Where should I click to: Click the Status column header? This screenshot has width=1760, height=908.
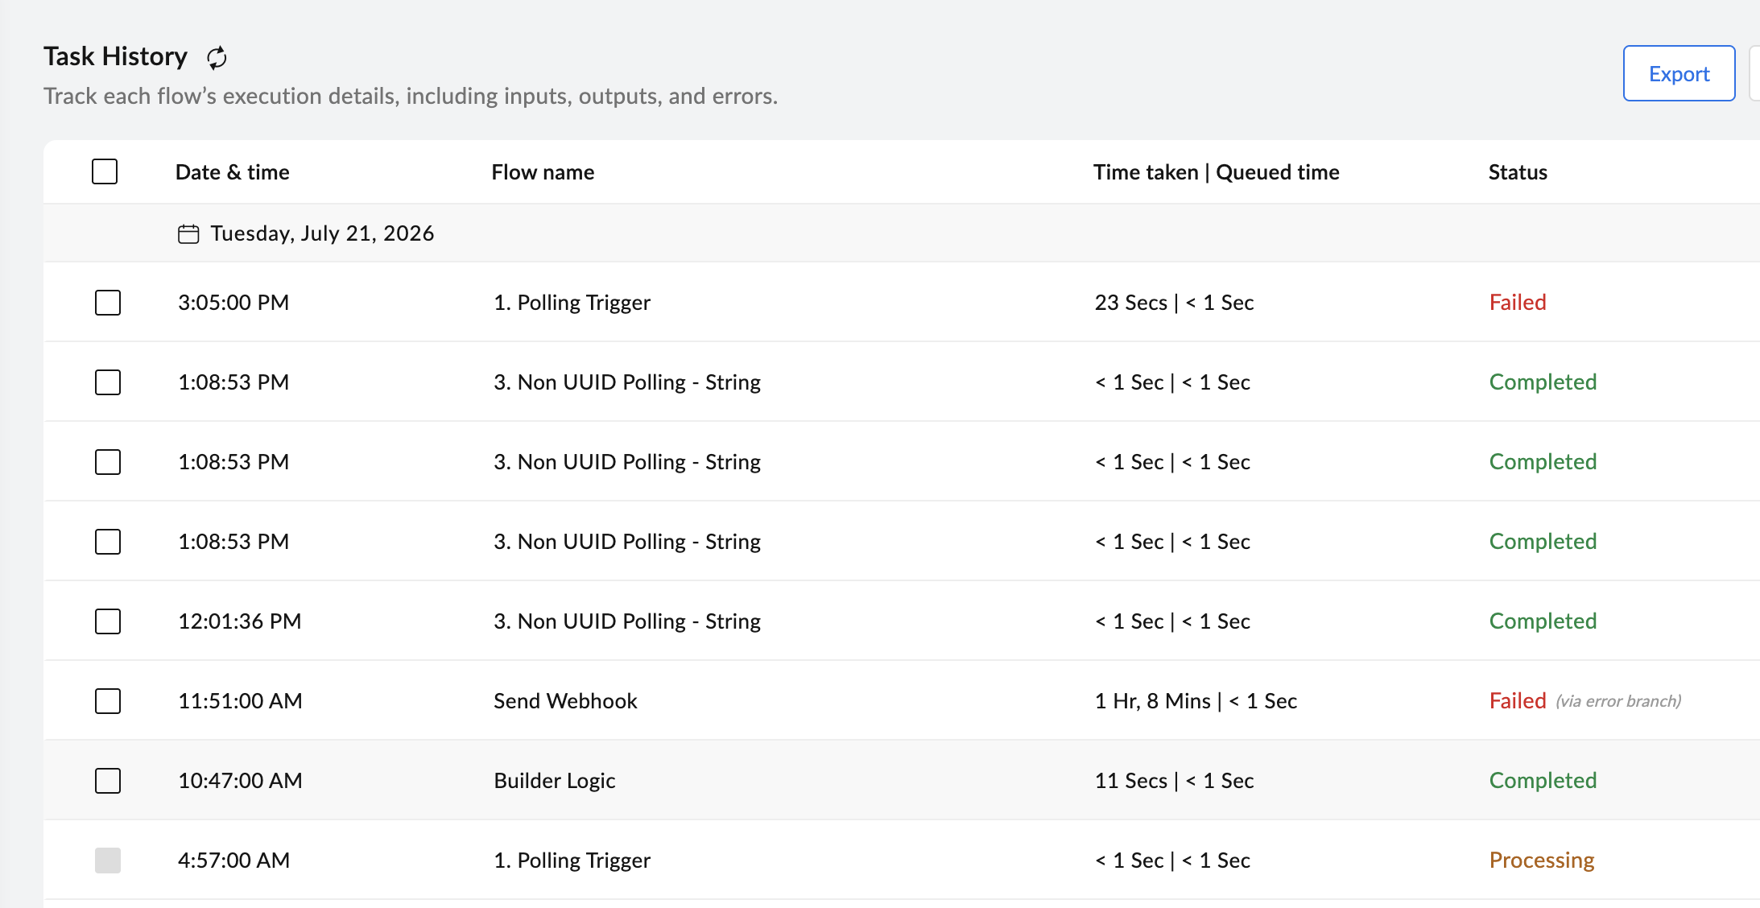point(1518,172)
